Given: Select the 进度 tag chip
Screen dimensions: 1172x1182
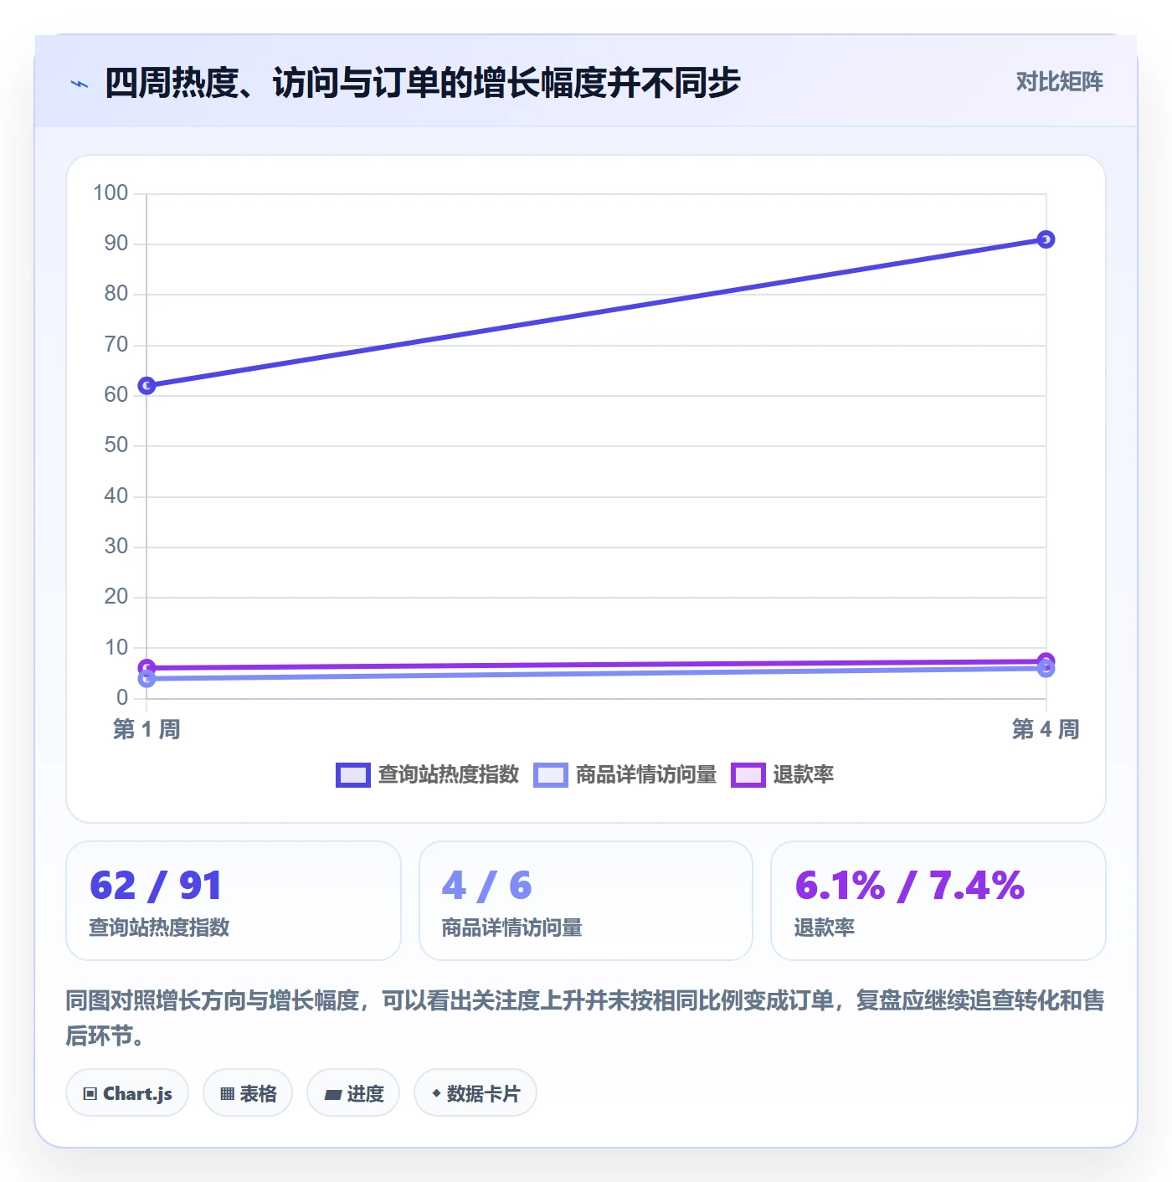Looking at the screenshot, I should click(x=353, y=1093).
